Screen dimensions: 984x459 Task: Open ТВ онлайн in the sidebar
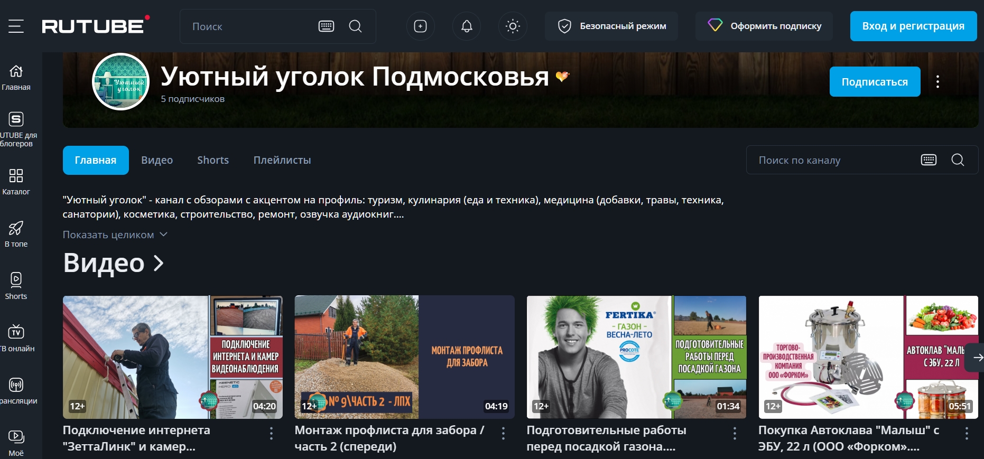[16, 338]
